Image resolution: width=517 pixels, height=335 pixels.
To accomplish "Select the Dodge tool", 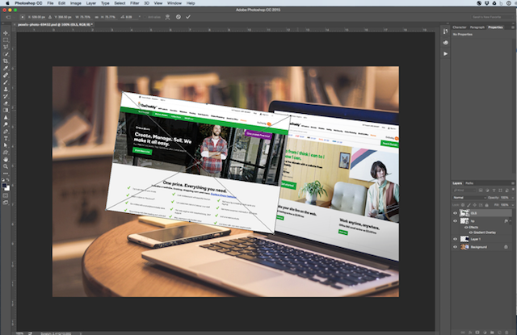I will pos(6,124).
